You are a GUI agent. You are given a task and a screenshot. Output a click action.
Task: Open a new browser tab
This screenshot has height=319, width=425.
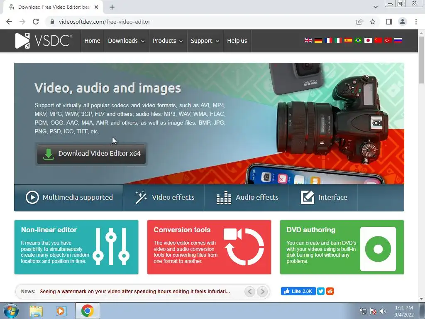tap(112, 7)
